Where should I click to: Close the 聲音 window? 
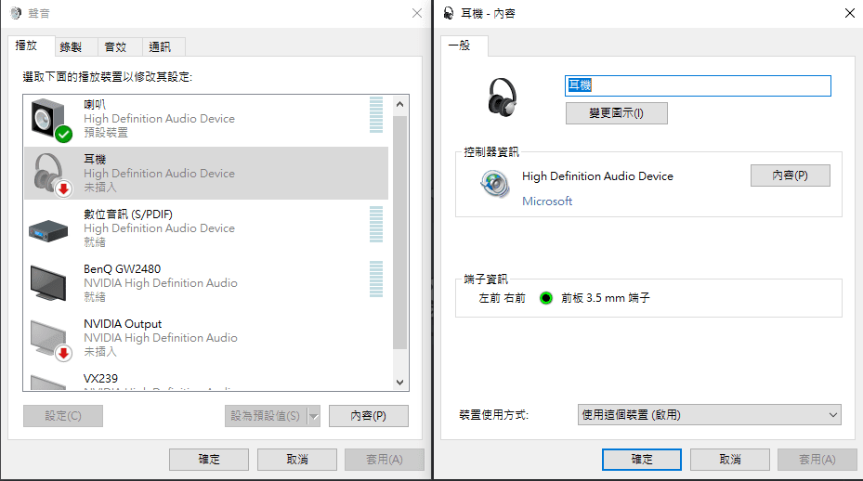(417, 13)
